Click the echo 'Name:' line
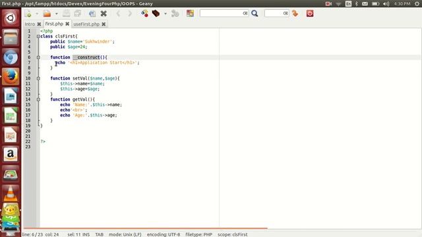This screenshot has width=422, height=237. pyautogui.click(x=91, y=105)
